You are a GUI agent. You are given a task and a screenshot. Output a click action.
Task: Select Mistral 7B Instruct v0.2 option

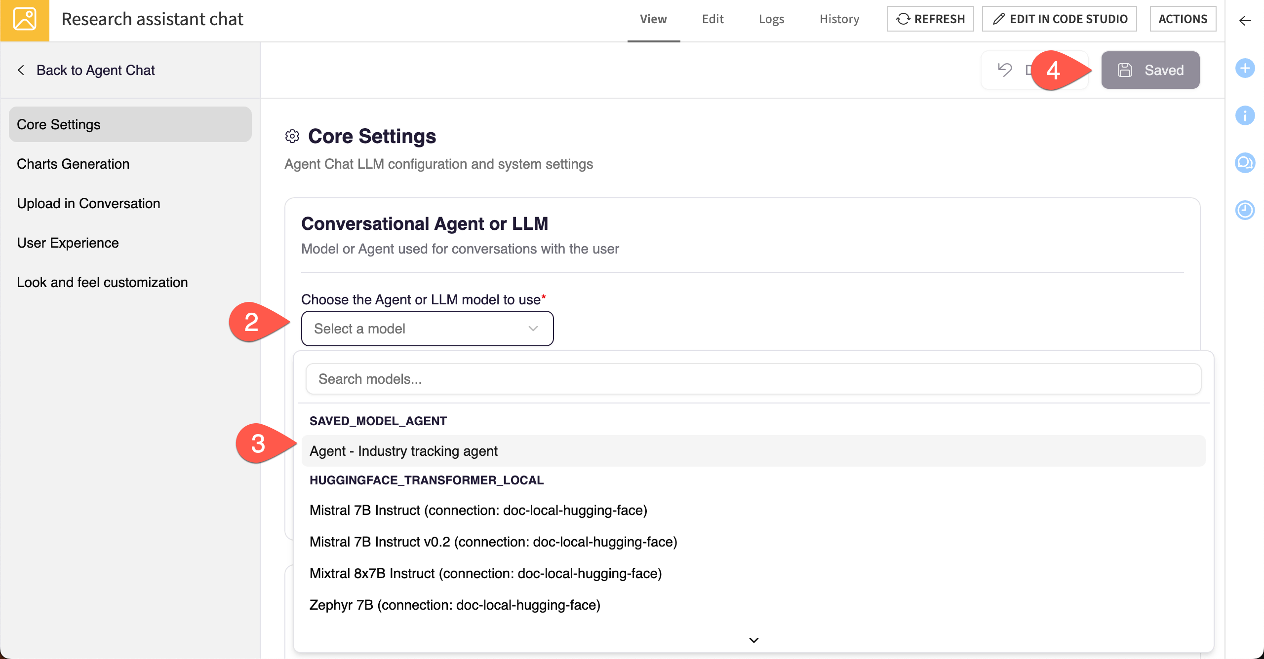click(753, 542)
